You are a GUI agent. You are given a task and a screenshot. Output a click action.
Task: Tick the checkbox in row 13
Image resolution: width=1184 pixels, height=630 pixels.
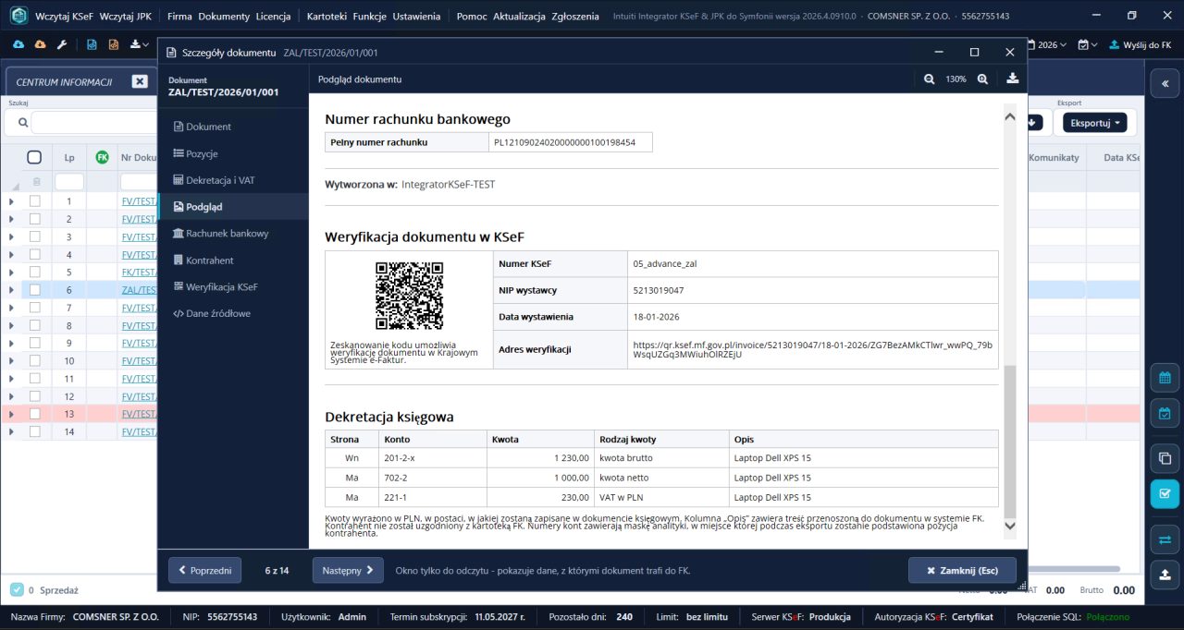(x=34, y=414)
